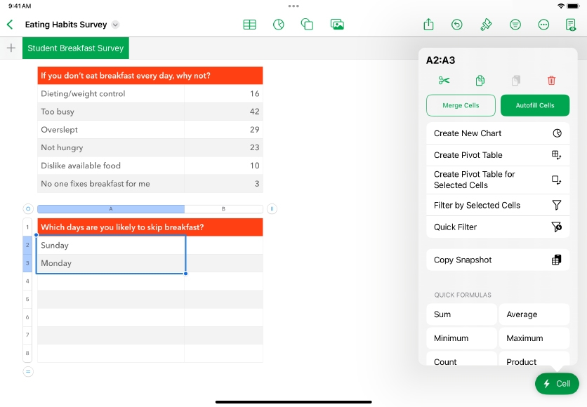Expand the Eating Habits Survey title dropdown
This screenshot has width=587, height=407.
116,25
